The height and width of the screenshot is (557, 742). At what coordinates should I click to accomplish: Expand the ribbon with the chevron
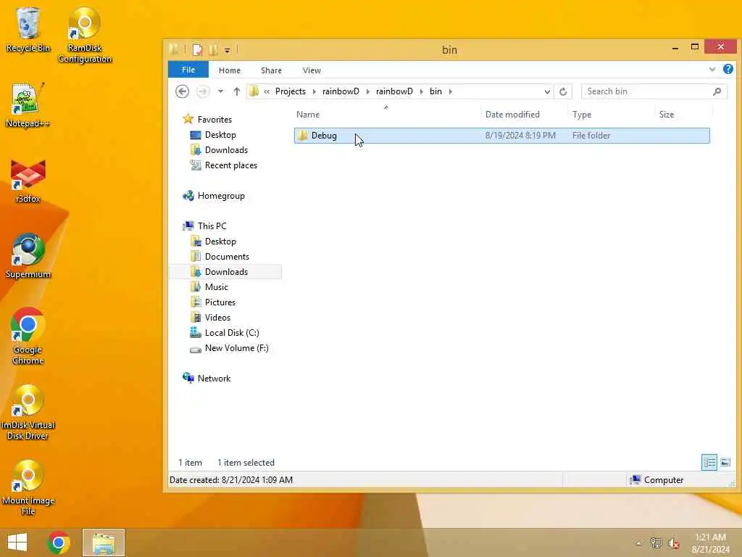tap(712, 70)
